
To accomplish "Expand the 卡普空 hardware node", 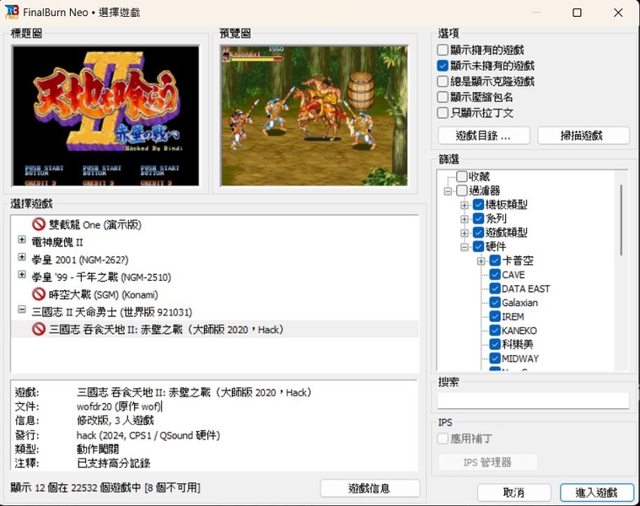I will [x=481, y=261].
